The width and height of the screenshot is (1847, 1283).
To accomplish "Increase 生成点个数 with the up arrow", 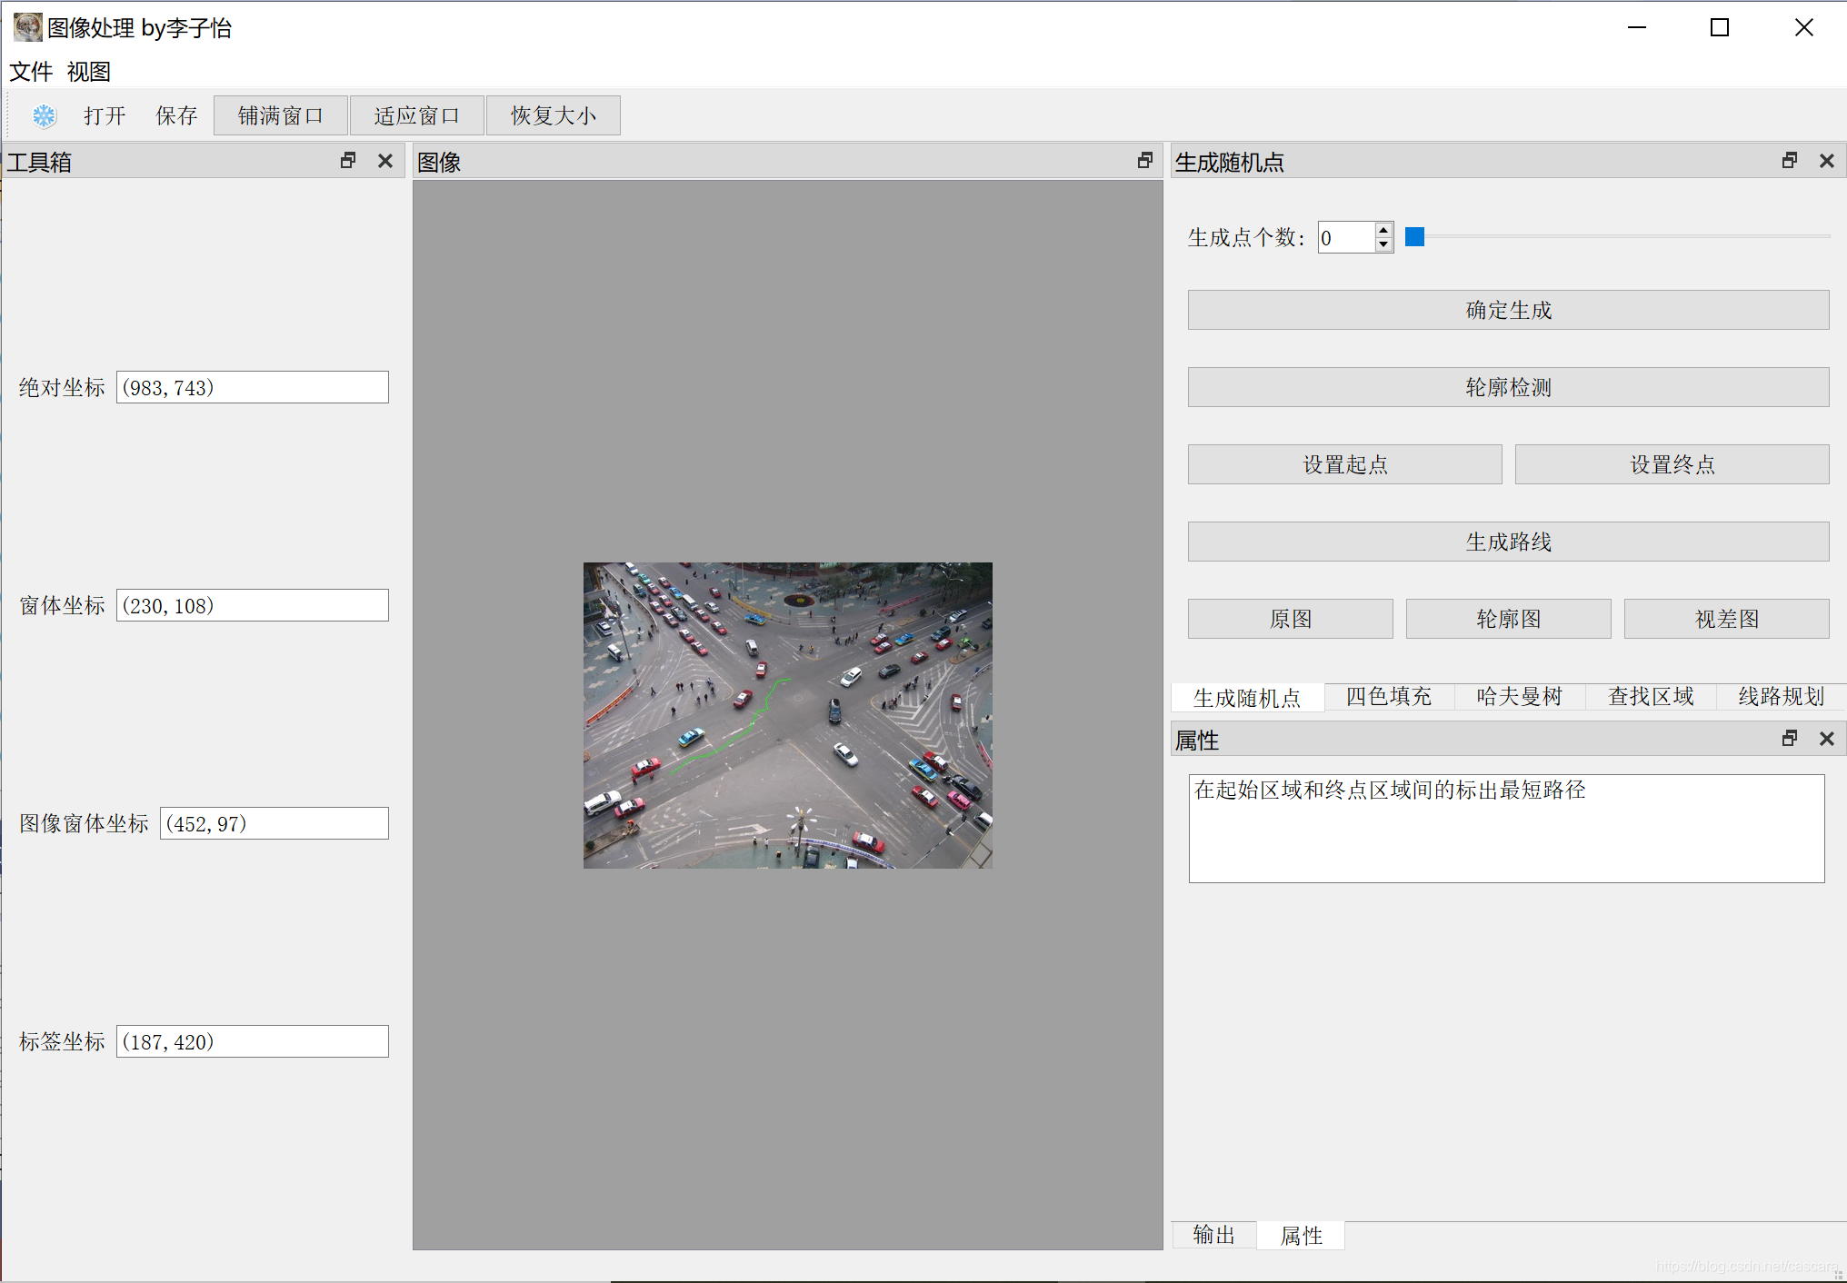I will click(1383, 230).
